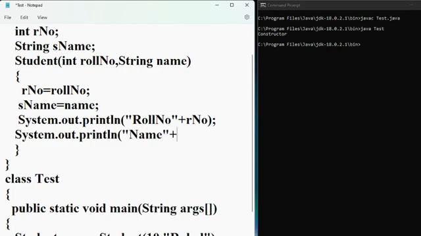Screen dimensions: 421x236
Task: Click the '*Test - Notepad' window title
Action: (x=29, y=5)
